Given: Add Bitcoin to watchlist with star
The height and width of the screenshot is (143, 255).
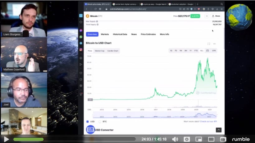Looking at the screenshot, I should 207,16.
